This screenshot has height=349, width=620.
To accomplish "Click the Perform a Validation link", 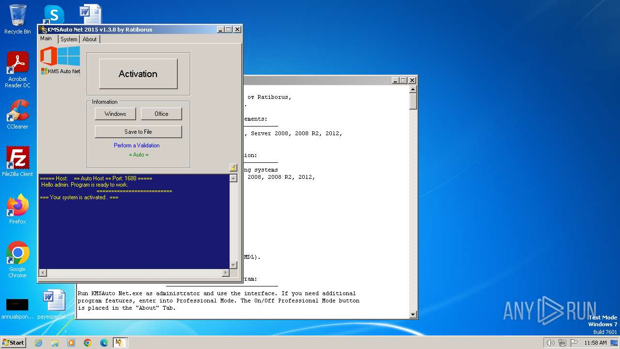I will 137,145.
